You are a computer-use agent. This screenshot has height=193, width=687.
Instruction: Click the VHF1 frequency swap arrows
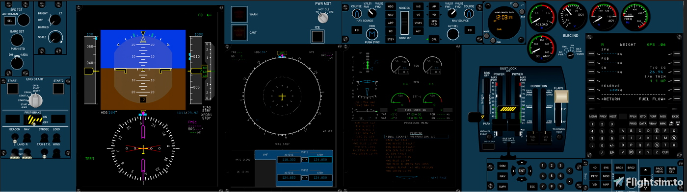coord(304,160)
